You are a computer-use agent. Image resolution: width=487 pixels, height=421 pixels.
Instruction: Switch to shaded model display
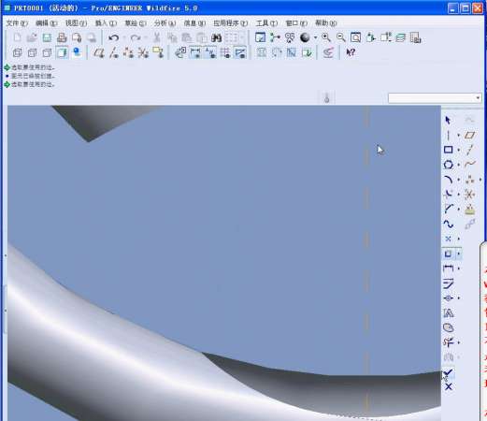pos(62,52)
